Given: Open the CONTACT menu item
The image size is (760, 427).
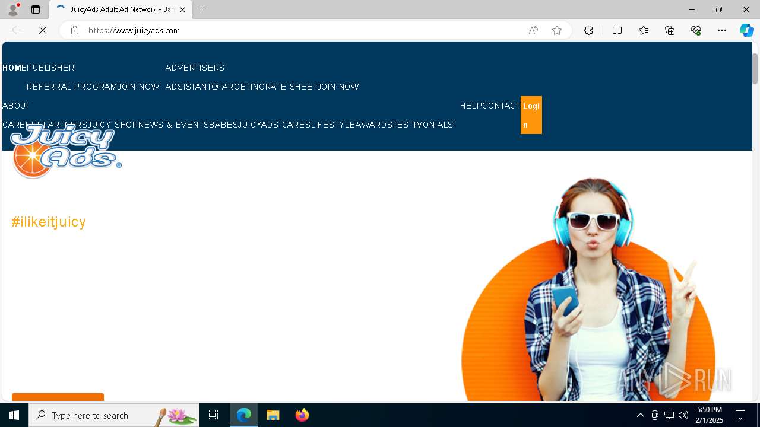Looking at the screenshot, I should click(501, 106).
